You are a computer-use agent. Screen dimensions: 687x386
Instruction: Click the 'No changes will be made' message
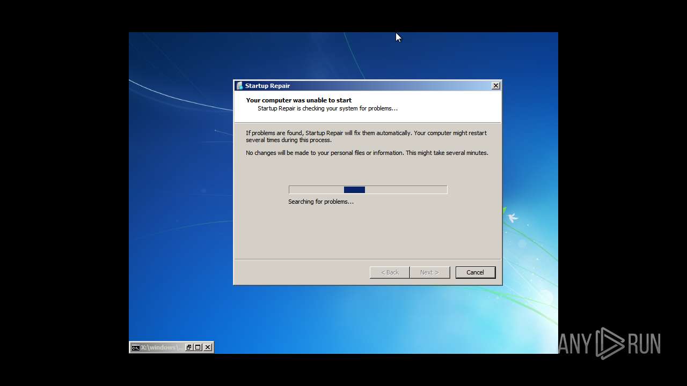tap(367, 153)
